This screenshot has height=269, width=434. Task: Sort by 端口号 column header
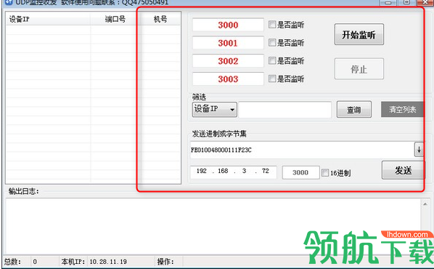point(115,19)
